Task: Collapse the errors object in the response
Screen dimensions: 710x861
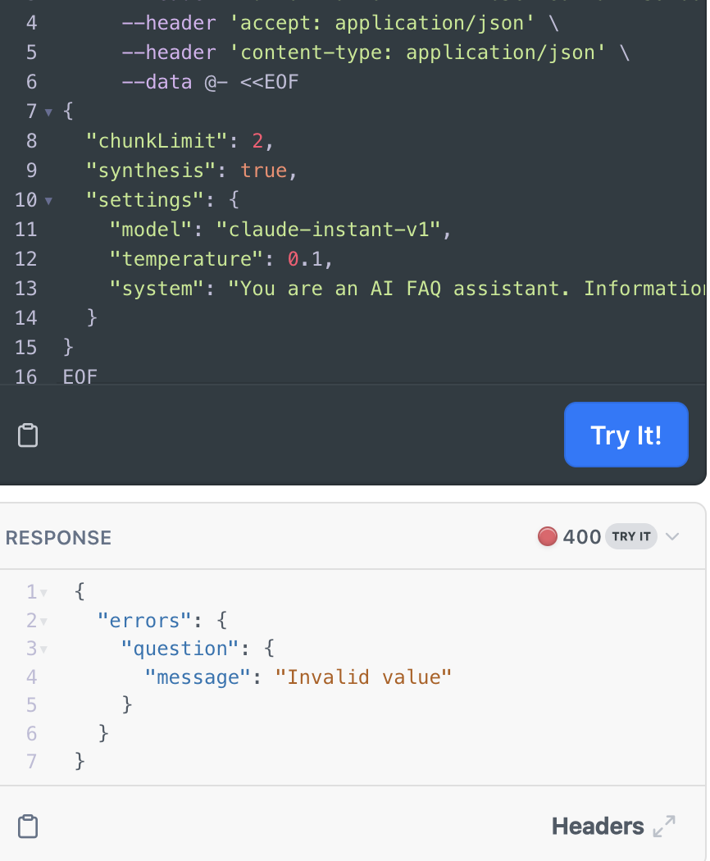Action: [43, 622]
